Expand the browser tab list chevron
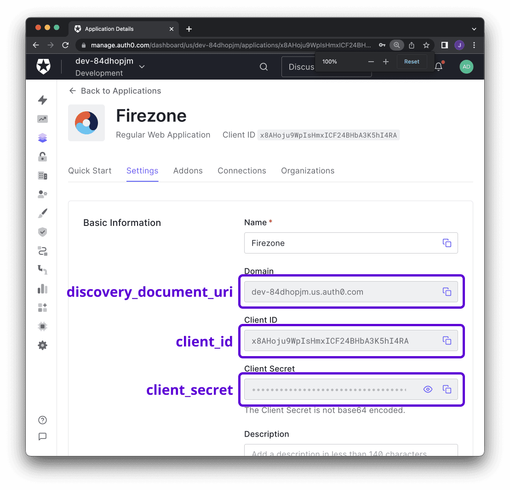 tap(474, 29)
